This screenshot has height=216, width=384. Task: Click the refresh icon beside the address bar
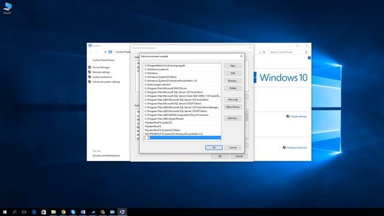tap(264, 52)
